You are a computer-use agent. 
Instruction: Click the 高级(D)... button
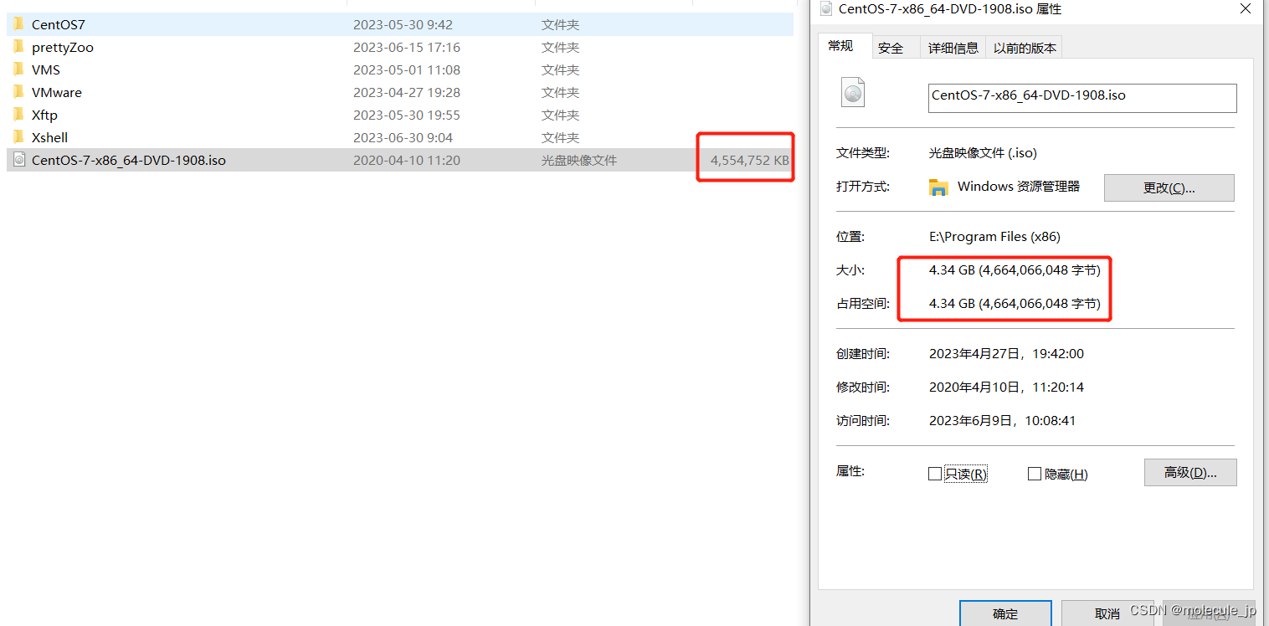(1190, 472)
